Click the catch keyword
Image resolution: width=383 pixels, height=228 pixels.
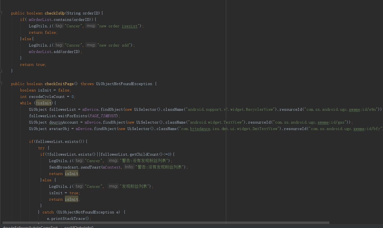point(48,212)
